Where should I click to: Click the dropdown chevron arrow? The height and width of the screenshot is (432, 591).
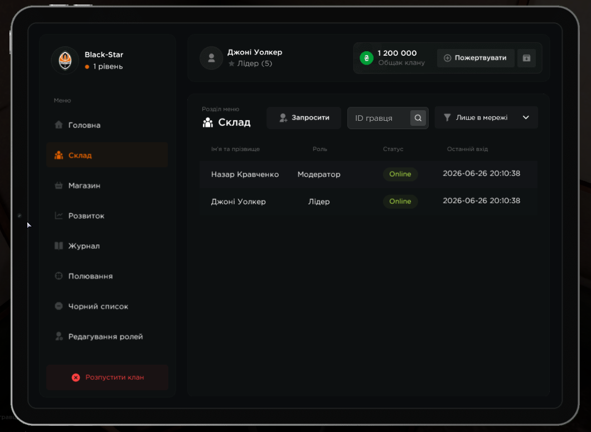[x=526, y=117]
